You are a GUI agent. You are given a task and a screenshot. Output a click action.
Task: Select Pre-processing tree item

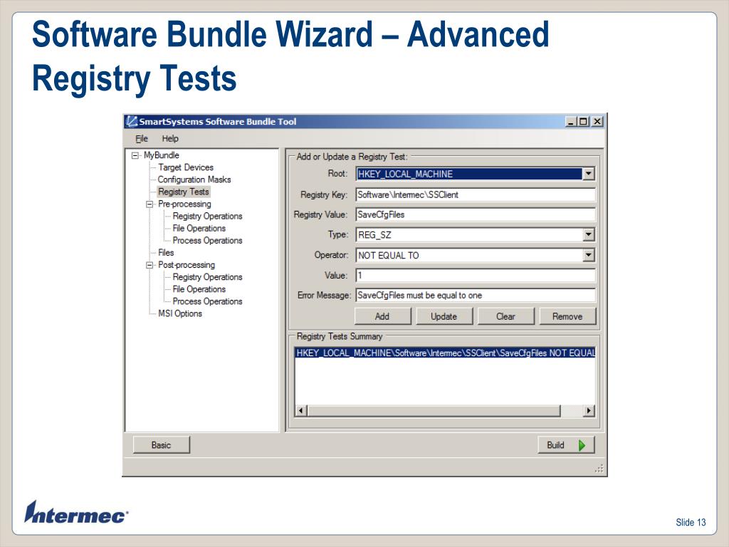coord(184,204)
